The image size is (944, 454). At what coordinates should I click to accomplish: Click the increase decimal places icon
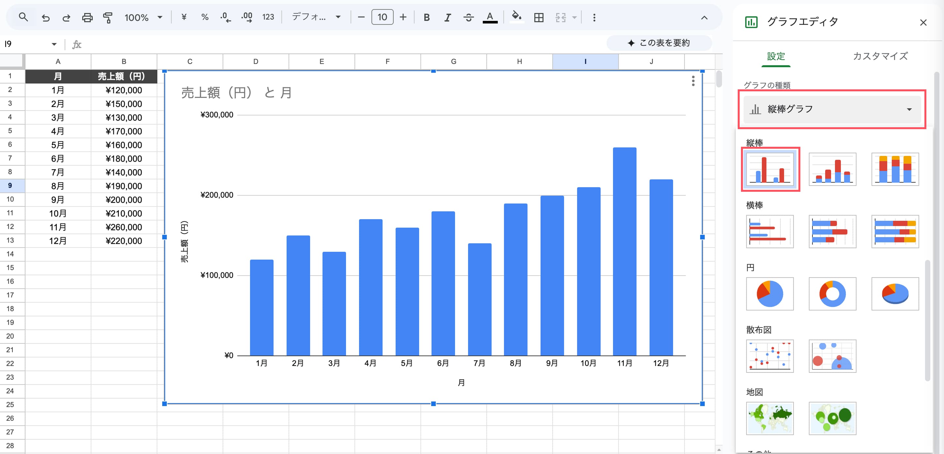pos(247,17)
